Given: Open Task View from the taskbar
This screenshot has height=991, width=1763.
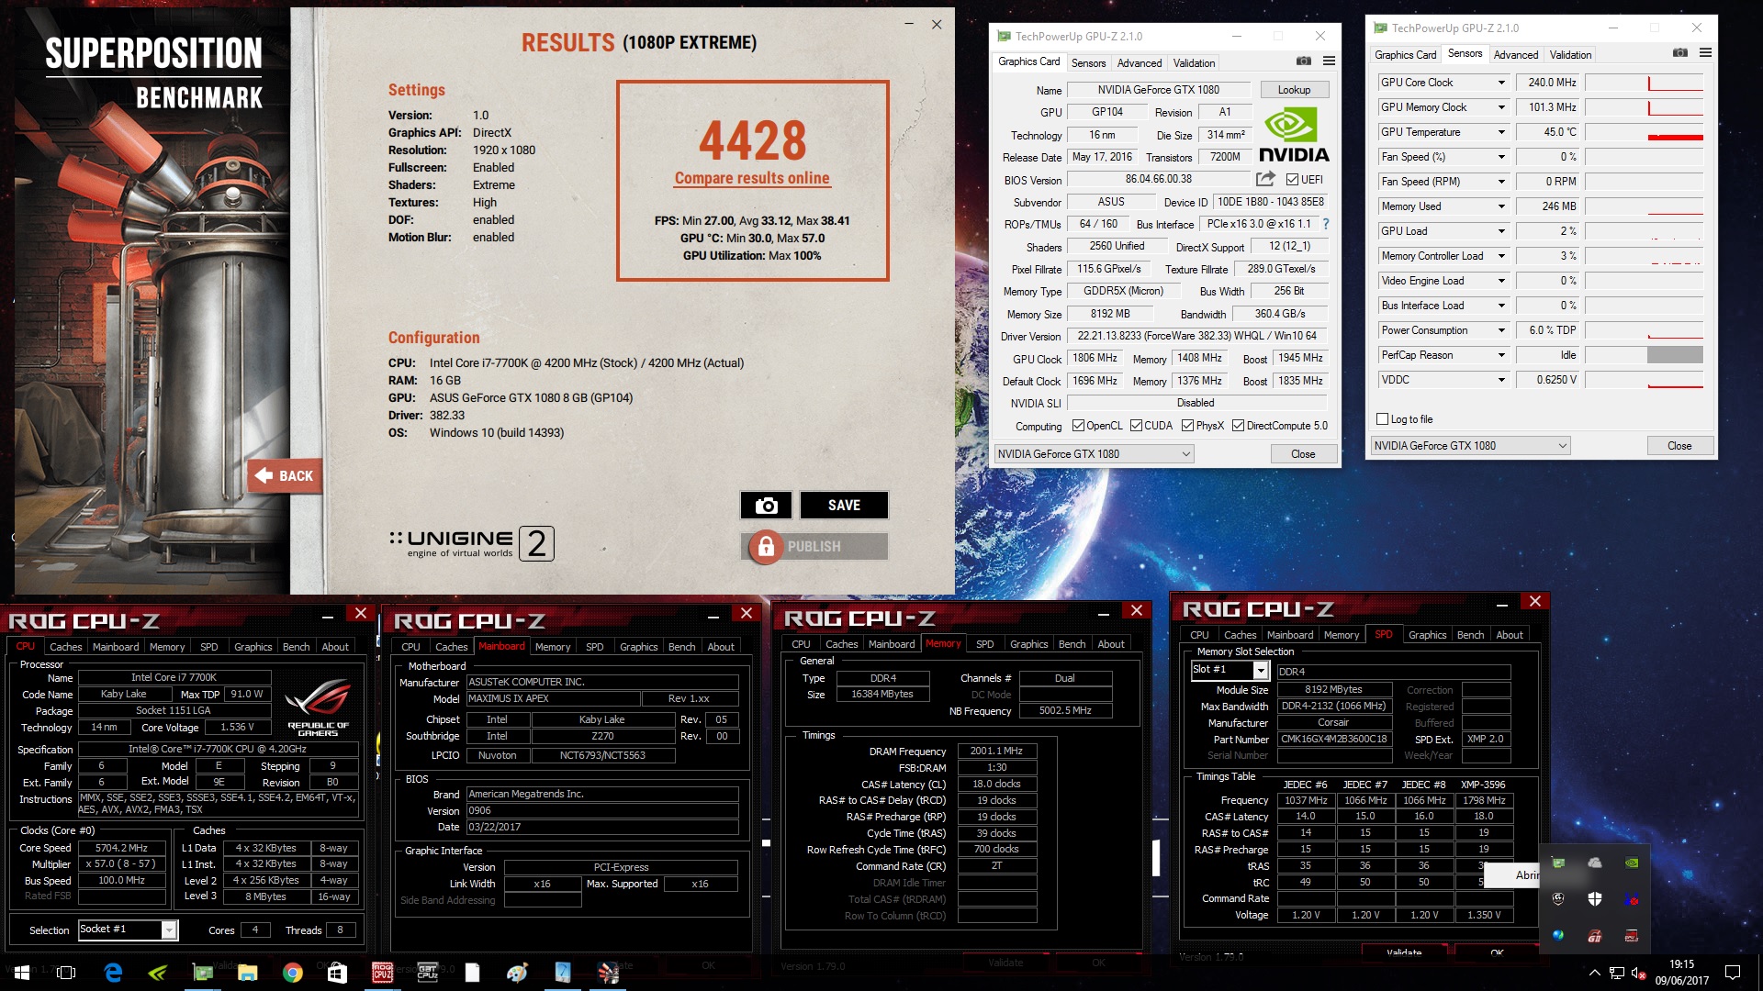Looking at the screenshot, I should [66, 973].
